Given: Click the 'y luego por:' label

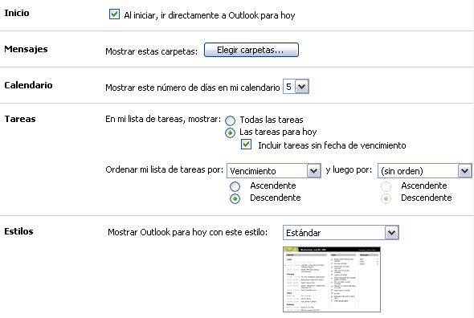Looking at the screenshot, I should 349,169.
